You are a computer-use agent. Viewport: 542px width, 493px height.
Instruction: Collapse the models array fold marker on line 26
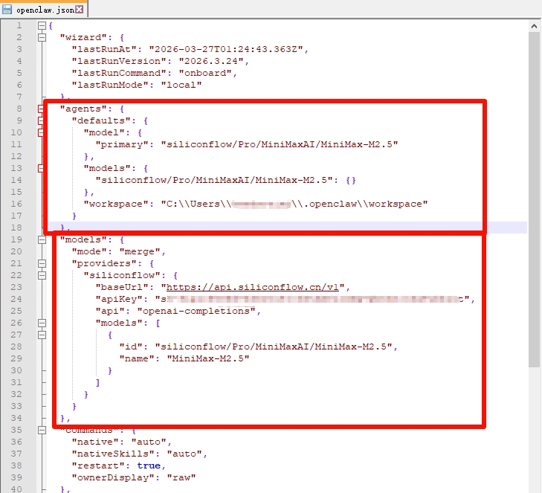pyautogui.click(x=42, y=323)
